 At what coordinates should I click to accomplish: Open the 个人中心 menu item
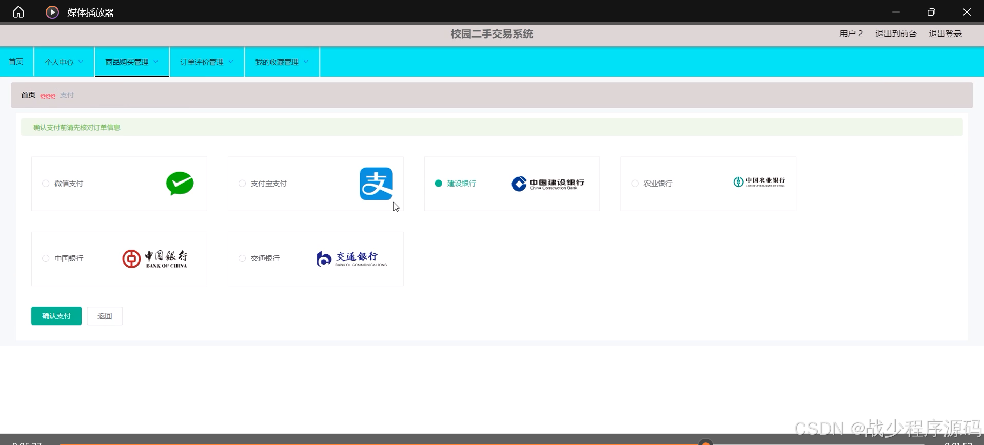[x=64, y=62]
